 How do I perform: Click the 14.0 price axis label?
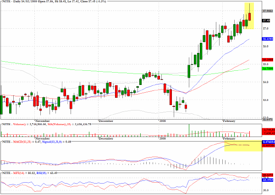[265, 82]
